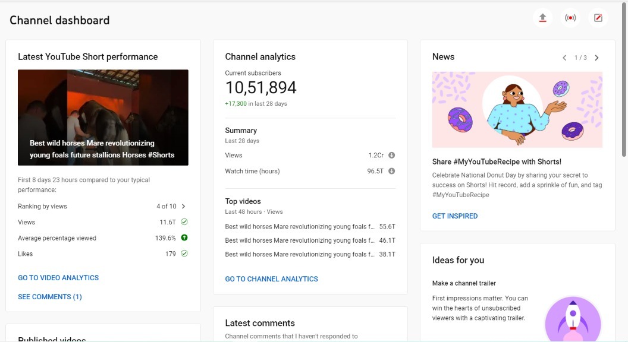
Task: Open top video with 55.6T views
Action: coord(310,226)
